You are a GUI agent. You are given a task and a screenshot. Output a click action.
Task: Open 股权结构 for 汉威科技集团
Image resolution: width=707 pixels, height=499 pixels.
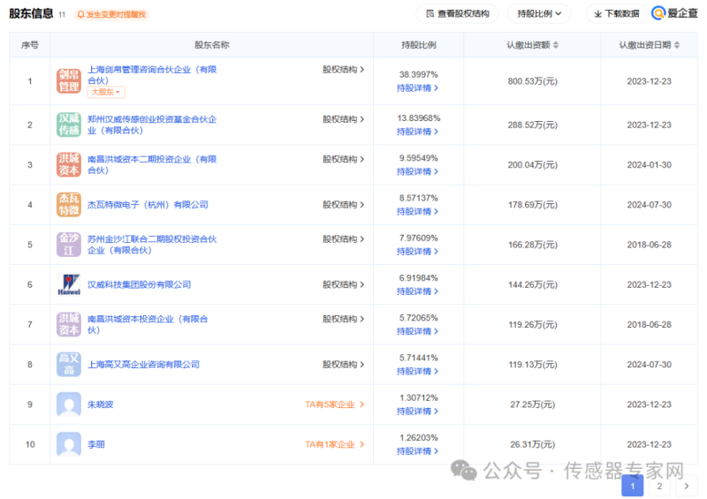pos(343,284)
